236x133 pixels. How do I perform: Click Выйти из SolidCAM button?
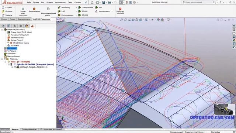(120, 11)
